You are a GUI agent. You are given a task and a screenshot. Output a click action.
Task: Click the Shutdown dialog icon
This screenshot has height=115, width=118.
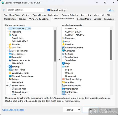coord(63,79)
